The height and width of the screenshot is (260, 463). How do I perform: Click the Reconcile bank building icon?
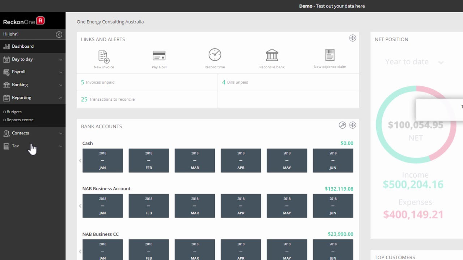pyautogui.click(x=272, y=55)
